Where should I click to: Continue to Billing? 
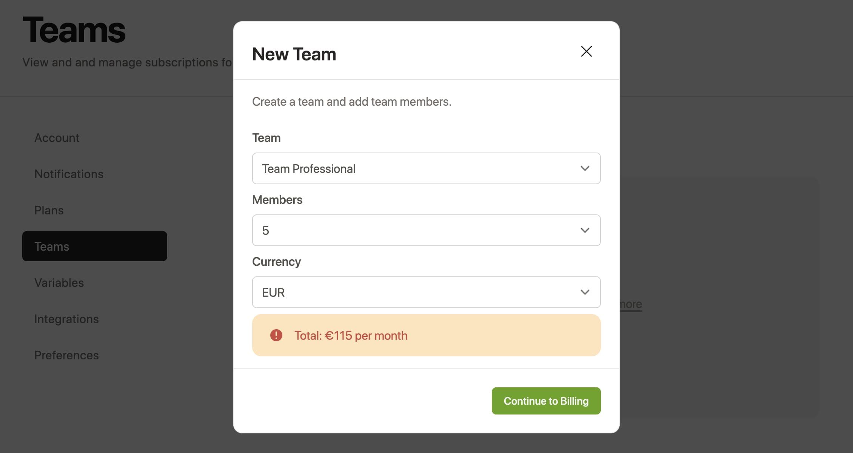click(546, 401)
